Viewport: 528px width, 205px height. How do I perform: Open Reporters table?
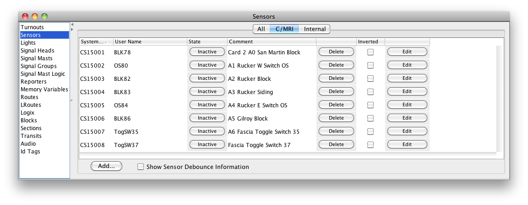tap(44, 82)
